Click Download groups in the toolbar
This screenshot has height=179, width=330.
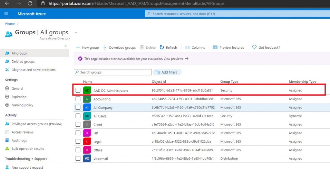tap(119, 47)
